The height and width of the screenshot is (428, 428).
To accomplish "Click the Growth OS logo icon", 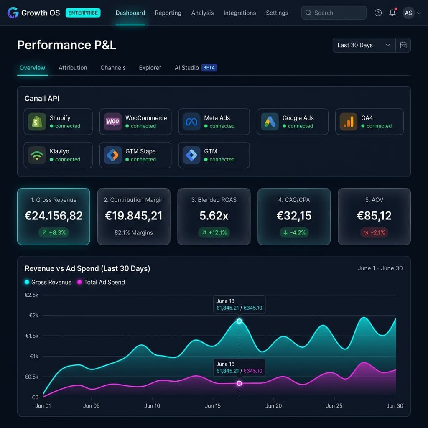I will pyautogui.click(x=13, y=13).
